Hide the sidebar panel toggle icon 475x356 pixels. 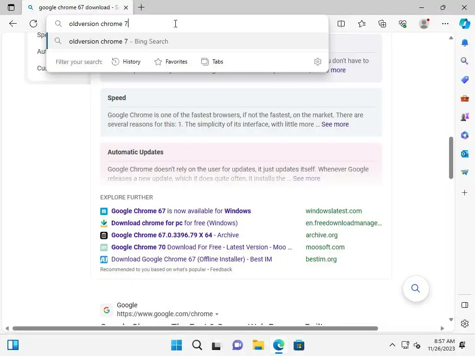click(465, 305)
